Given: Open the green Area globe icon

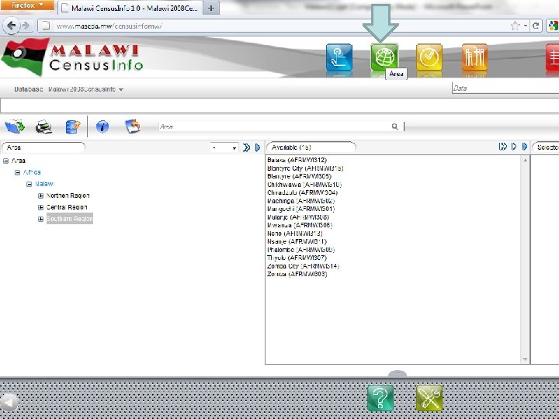Looking at the screenshot, I should click(x=384, y=57).
